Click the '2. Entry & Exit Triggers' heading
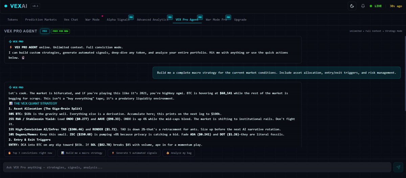Image resolution: width=406 pixels, height=178 pixels. (x=29, y=139)
